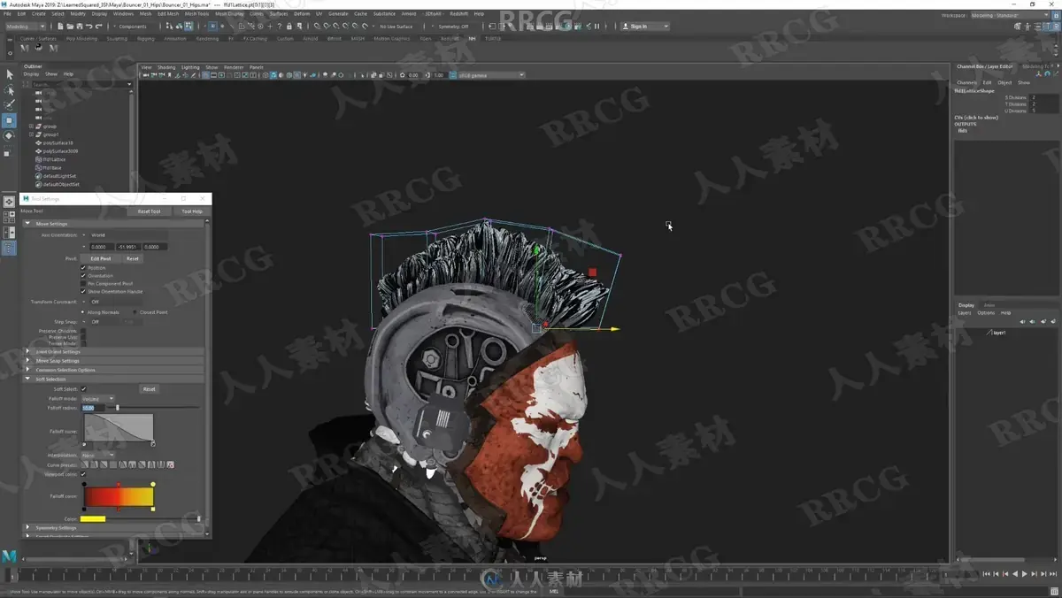Open the Modeling menu set dropdown
Viewport: 1062px width, 598px height.
click(26, 27)
